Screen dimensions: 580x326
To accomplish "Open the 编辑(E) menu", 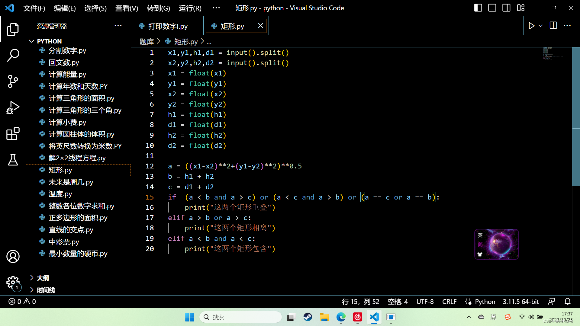I will pos(65,8).
